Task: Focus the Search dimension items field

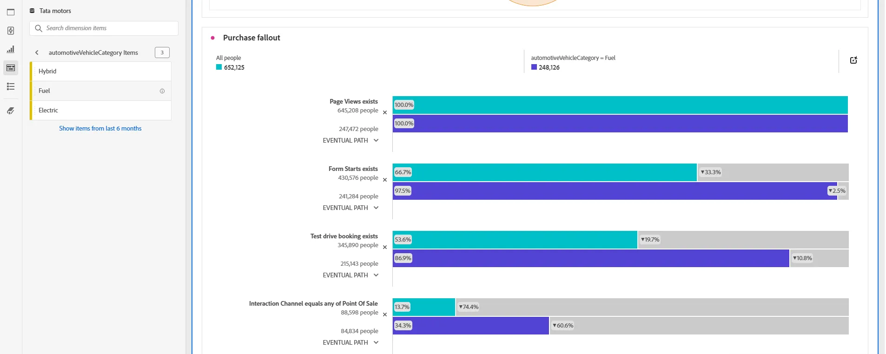Action: [104, 28]
